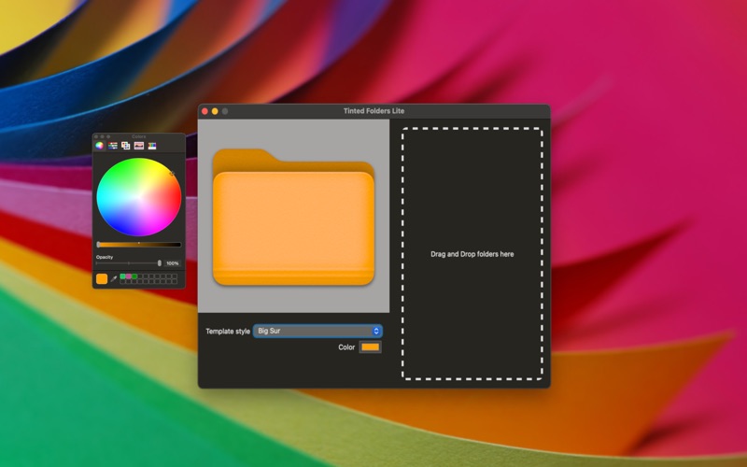Viewport: 747px width, 467px height.
Task: Minimize the Tinted Folders Lite window
Action: point(215,111)
